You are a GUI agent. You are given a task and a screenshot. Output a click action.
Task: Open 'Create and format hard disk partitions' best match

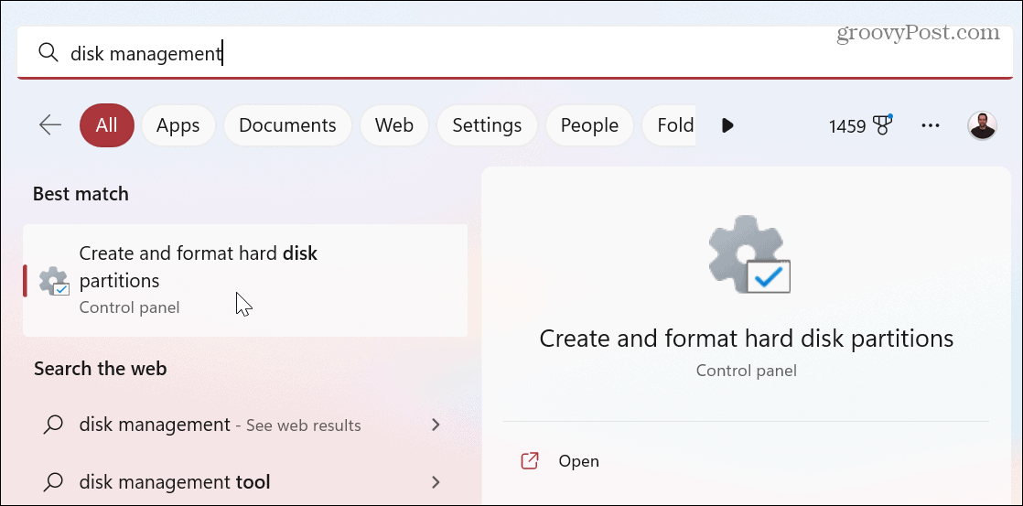[x=245, y=280]
